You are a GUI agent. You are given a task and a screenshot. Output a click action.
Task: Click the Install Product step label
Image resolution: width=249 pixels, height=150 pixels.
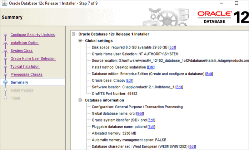[x=21, y=90]
